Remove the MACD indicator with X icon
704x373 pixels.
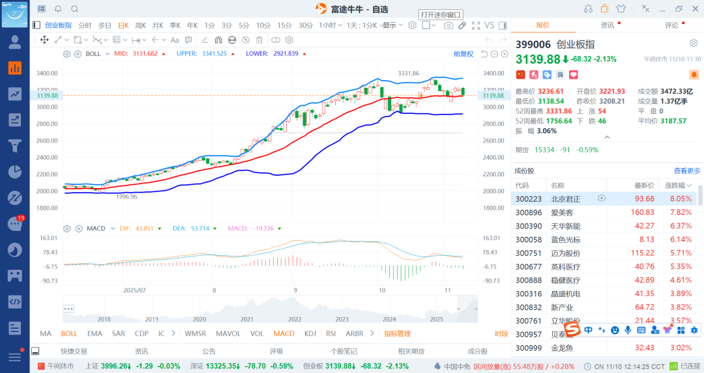(77, 228)
